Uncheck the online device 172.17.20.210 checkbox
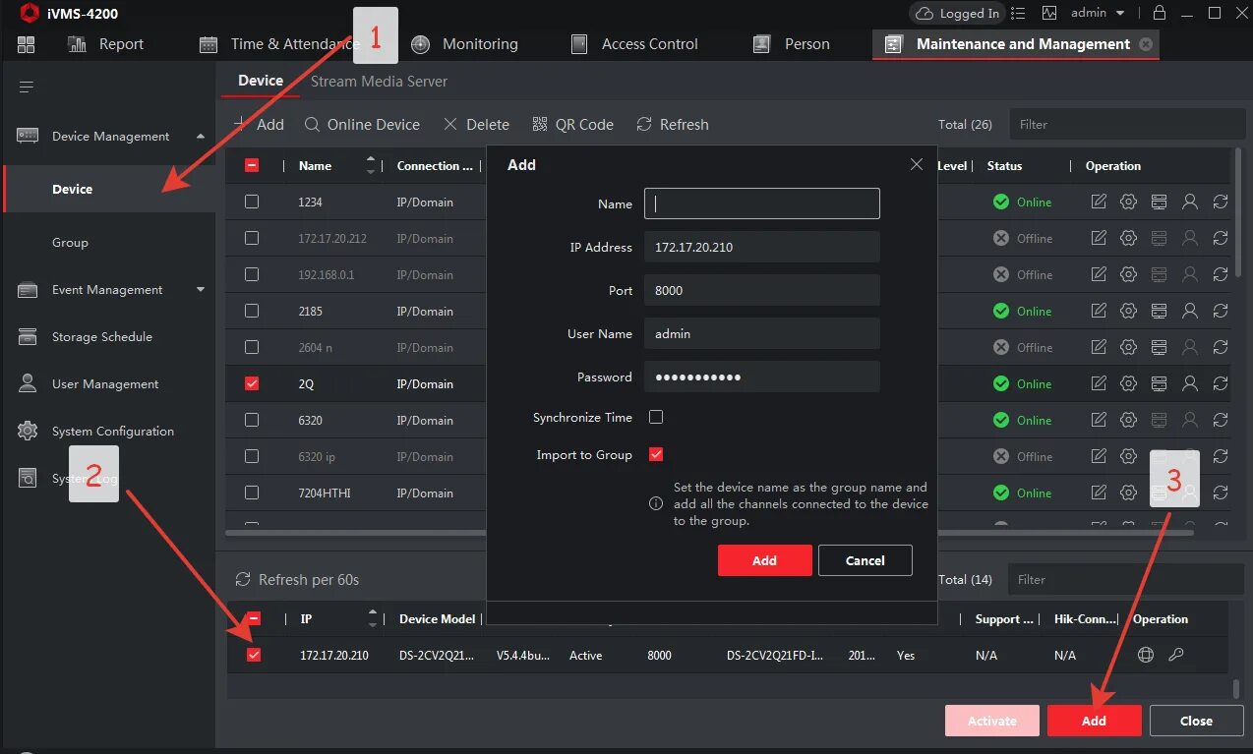 (x=254, y=655)
